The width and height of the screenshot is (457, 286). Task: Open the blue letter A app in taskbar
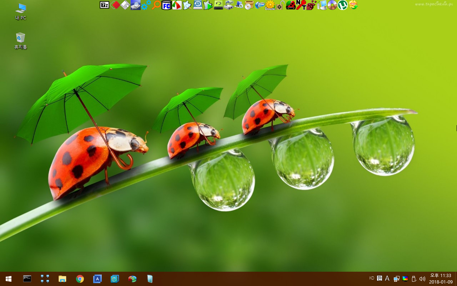[97, 279]
